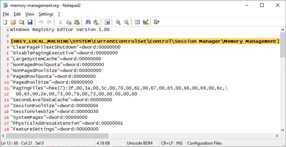Click the Copy toolbar icon
Viewport: 286px width, 147px height.
68,22
